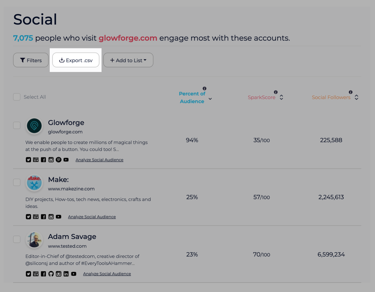Open Make:'s YouTube channel icon
The height and width of the screenshot is (292, 375).
pos(58,217)
